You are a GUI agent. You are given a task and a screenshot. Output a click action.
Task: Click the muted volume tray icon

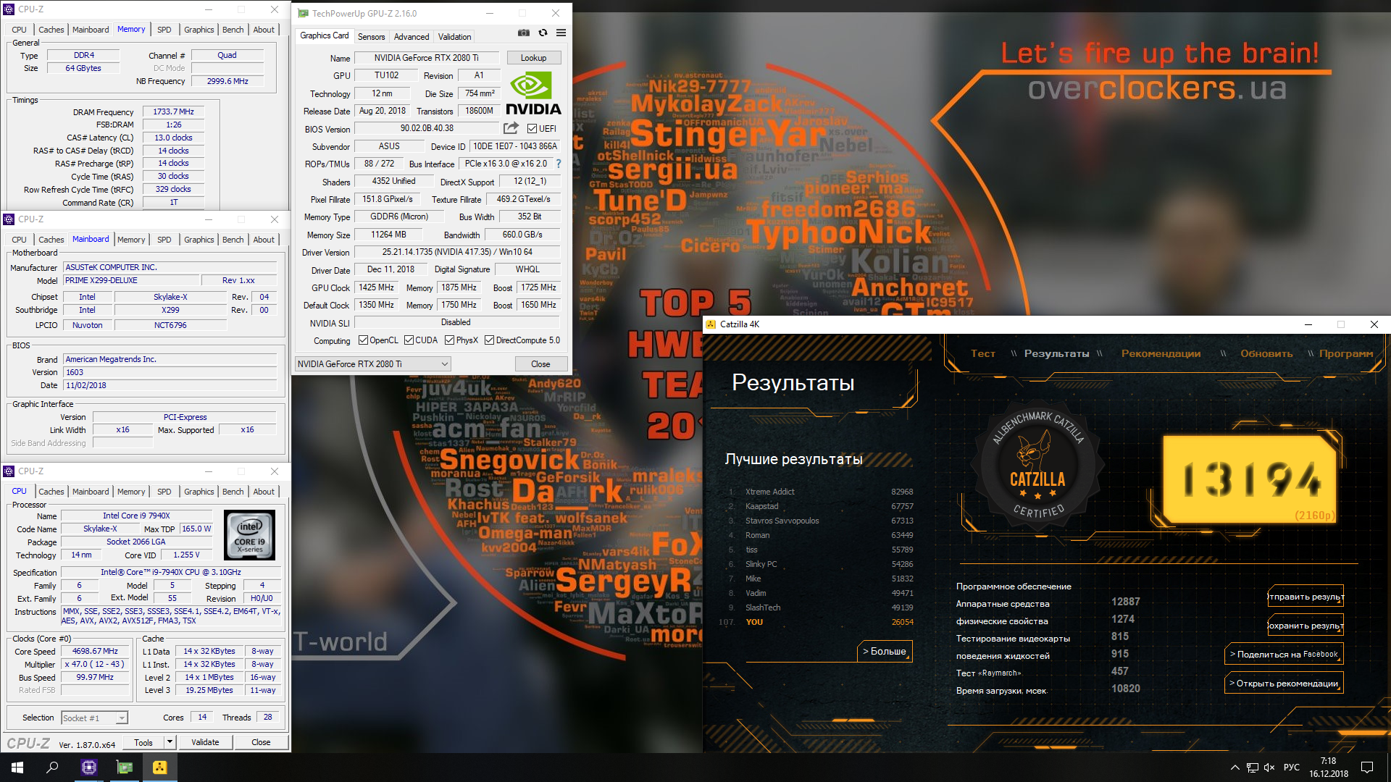pos(1269,768)
